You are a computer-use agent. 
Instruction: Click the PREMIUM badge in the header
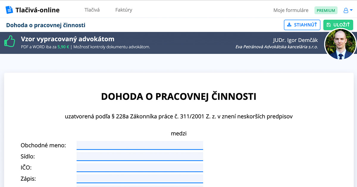(326, 10)
